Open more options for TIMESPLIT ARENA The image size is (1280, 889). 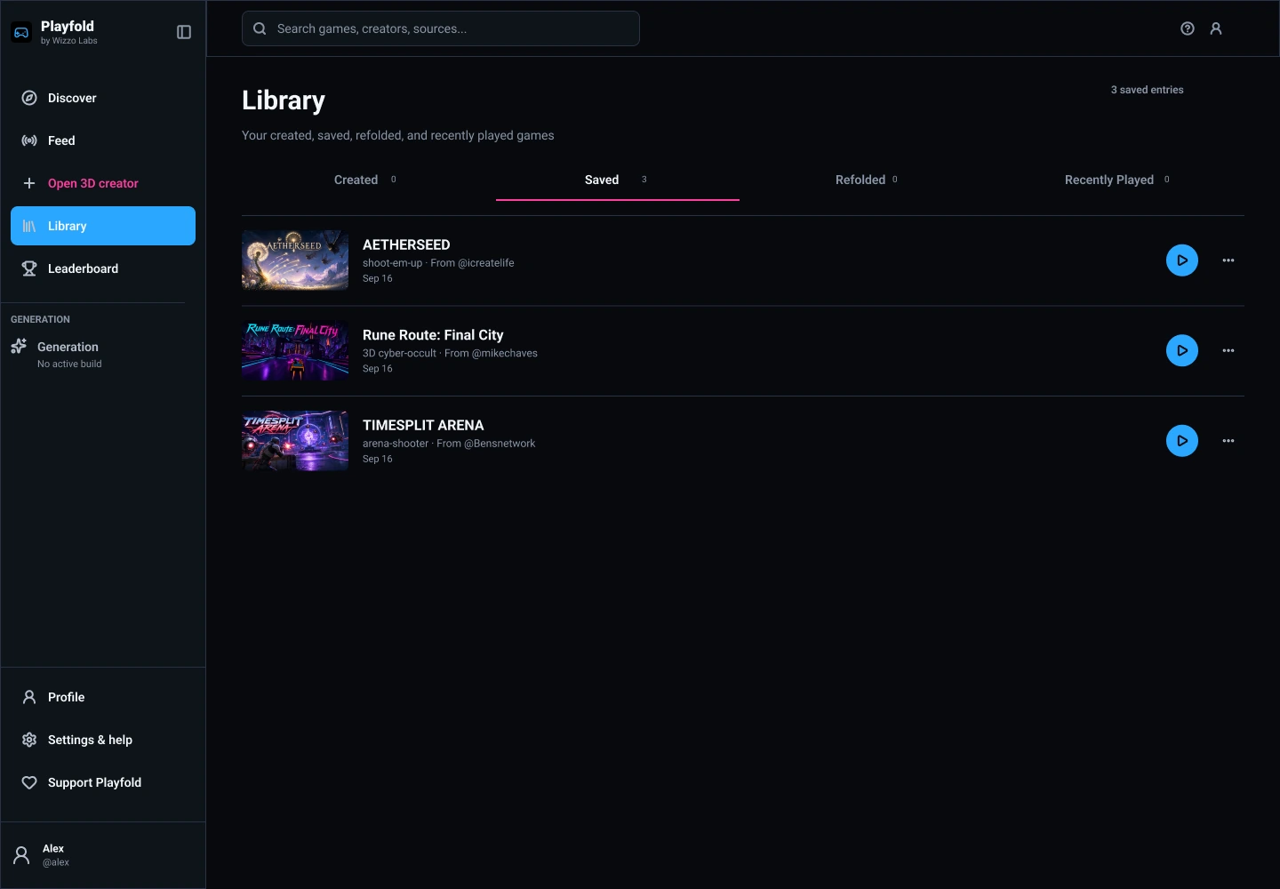(x=1228, y=441)
